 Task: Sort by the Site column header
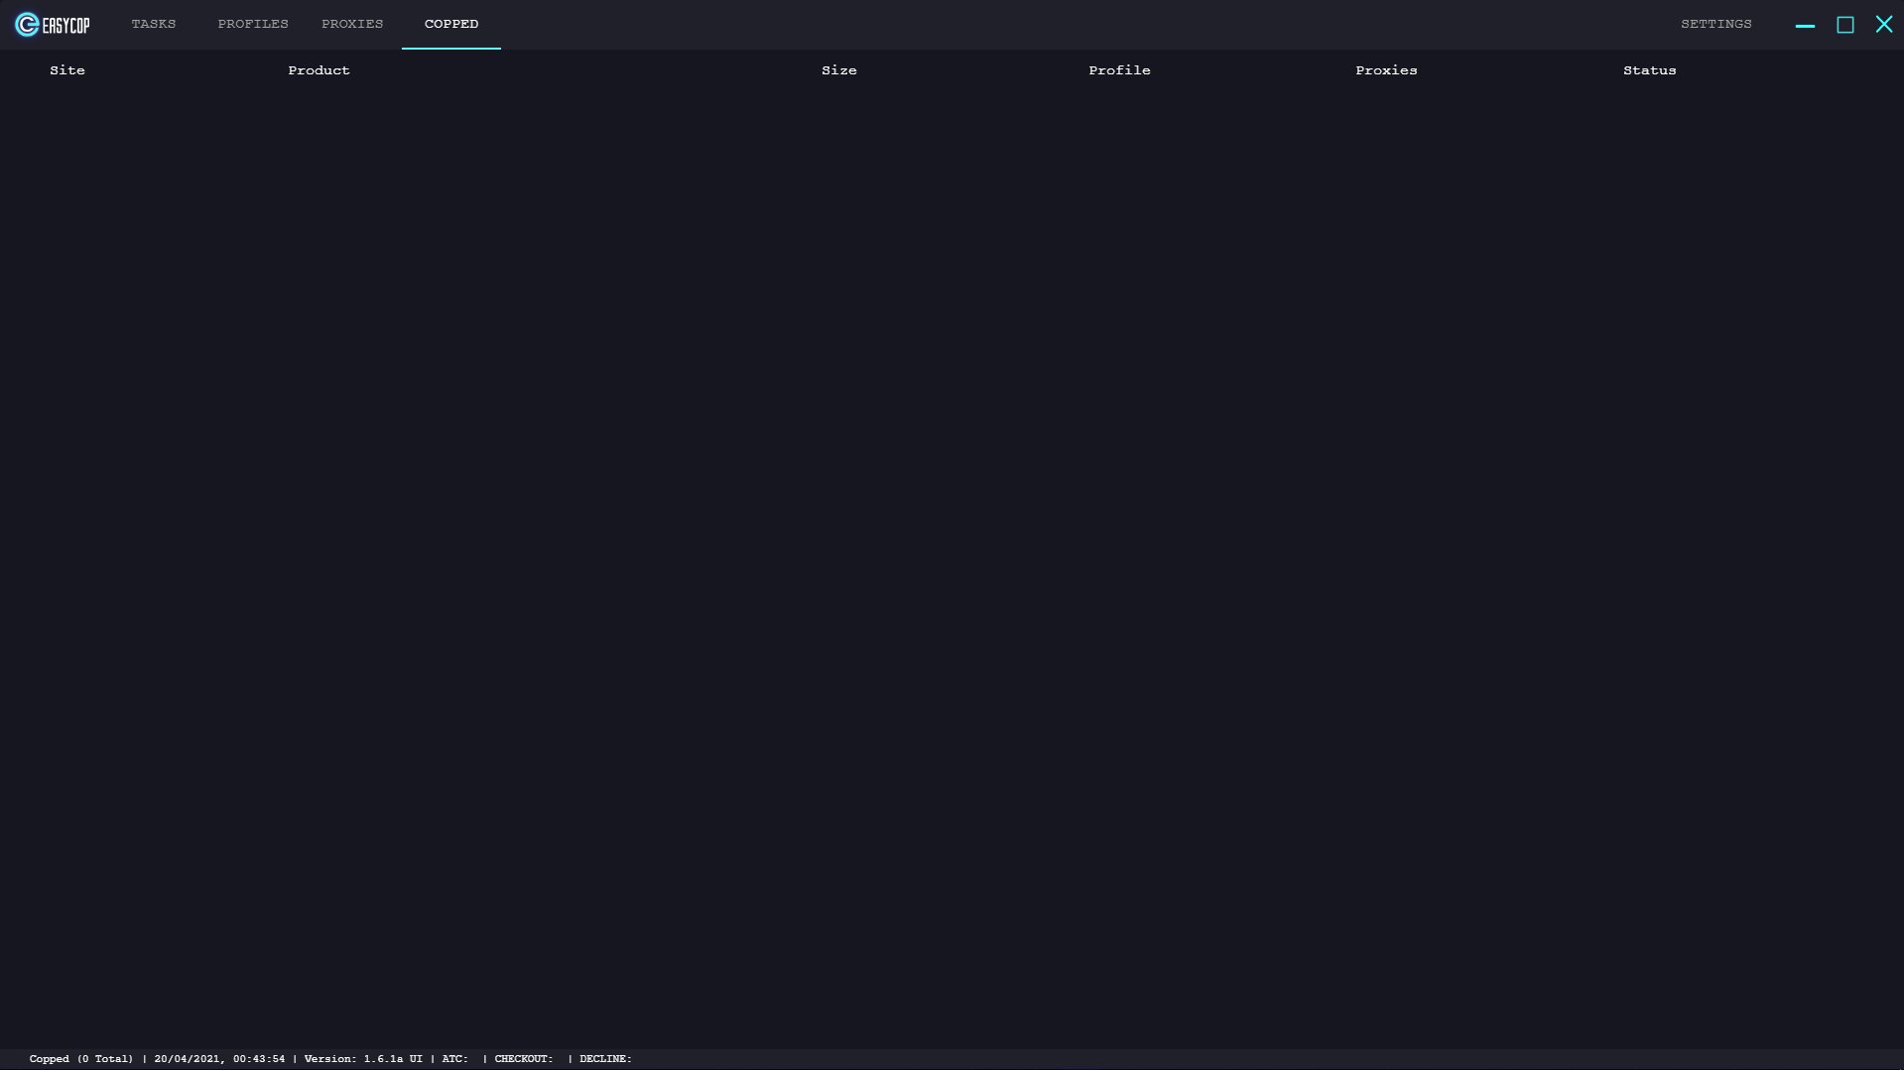coord(67,70)
